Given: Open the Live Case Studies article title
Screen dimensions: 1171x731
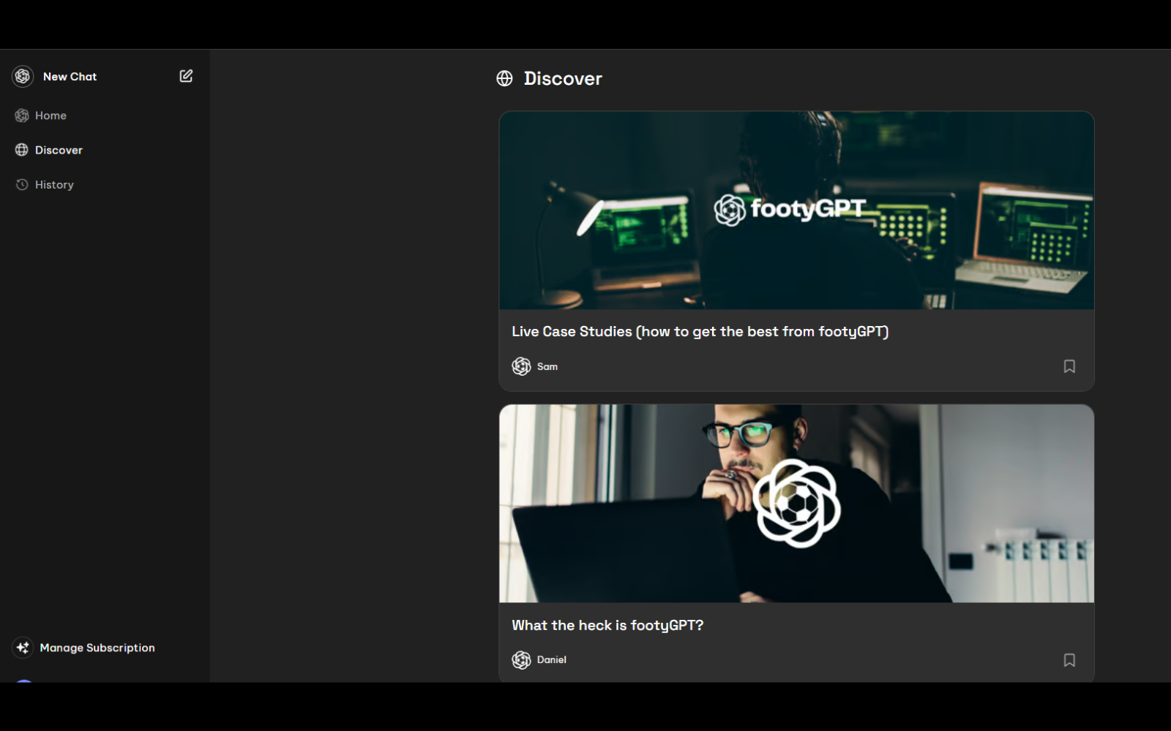Looking at the screenshot, I should pyautogui.click(x=700, y=332).
